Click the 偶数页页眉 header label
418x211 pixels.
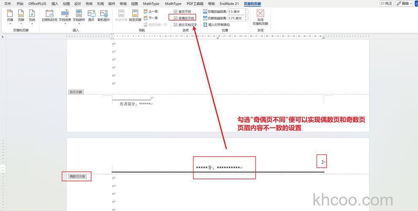77,176
